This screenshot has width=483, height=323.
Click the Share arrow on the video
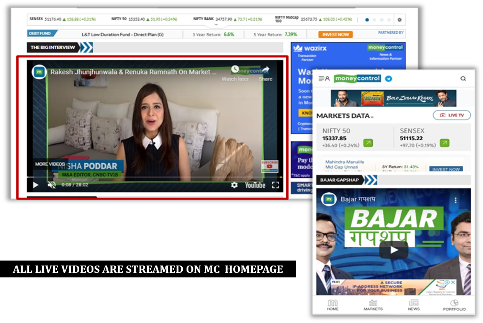point(265,70)
